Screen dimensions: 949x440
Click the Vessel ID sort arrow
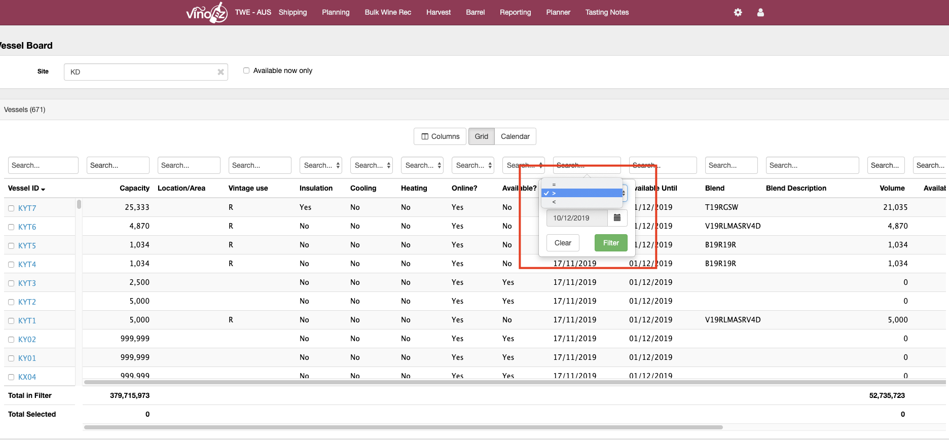[x=43, y=189]
